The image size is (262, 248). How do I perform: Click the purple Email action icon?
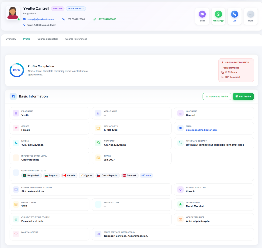coord(202,14)
